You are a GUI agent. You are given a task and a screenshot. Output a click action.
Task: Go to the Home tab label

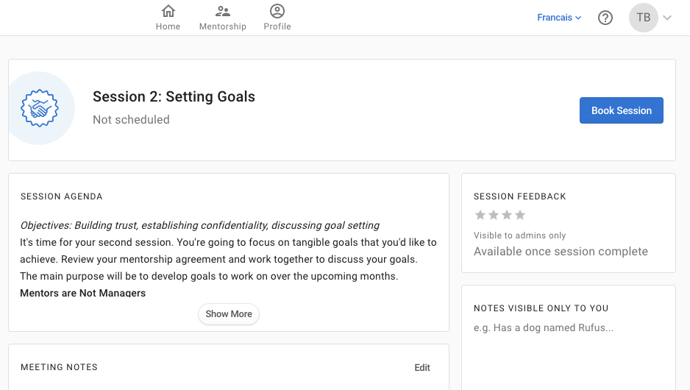(168, 26)
